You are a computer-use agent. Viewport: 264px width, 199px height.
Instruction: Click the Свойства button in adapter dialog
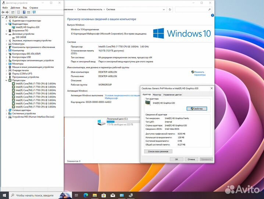point(197,109)
